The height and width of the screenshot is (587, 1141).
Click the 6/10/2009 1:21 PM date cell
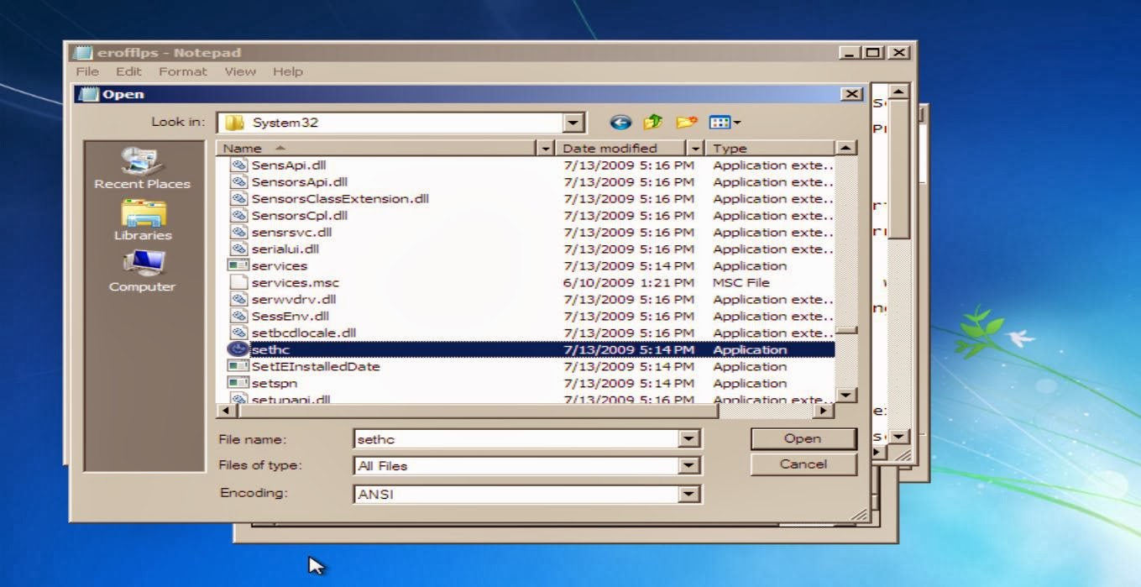629,282
